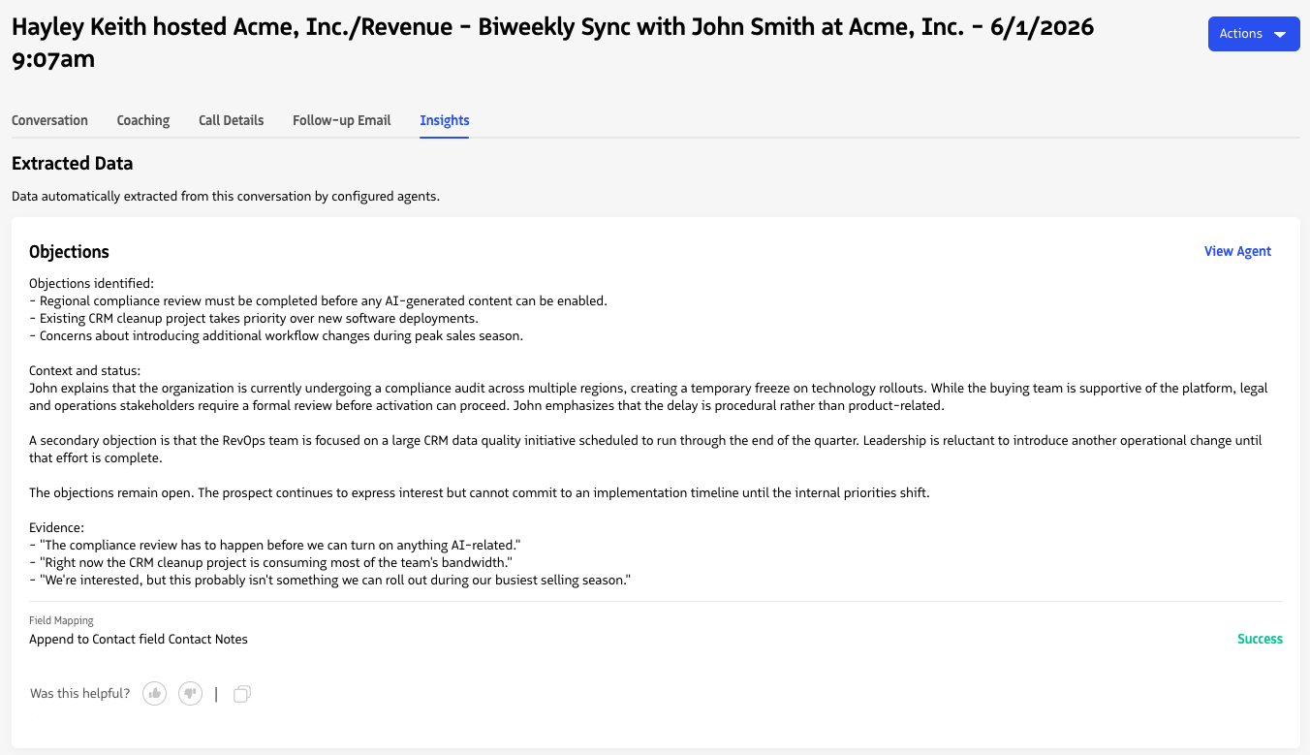The width and height of the screenshot is (1310, 755).
Task: Click the Field Mapping label
Action: [61, 620]
